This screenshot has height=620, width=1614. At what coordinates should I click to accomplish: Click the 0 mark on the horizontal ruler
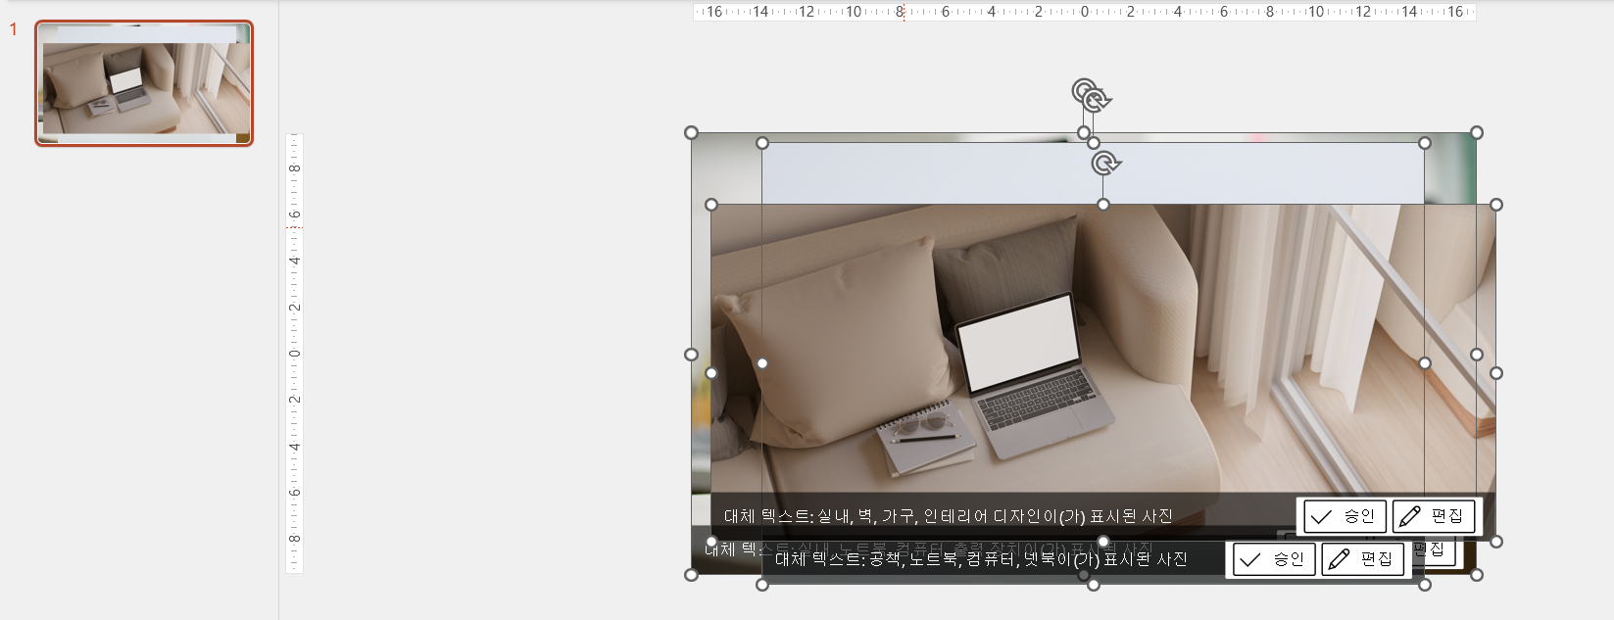coord(1084,12)
